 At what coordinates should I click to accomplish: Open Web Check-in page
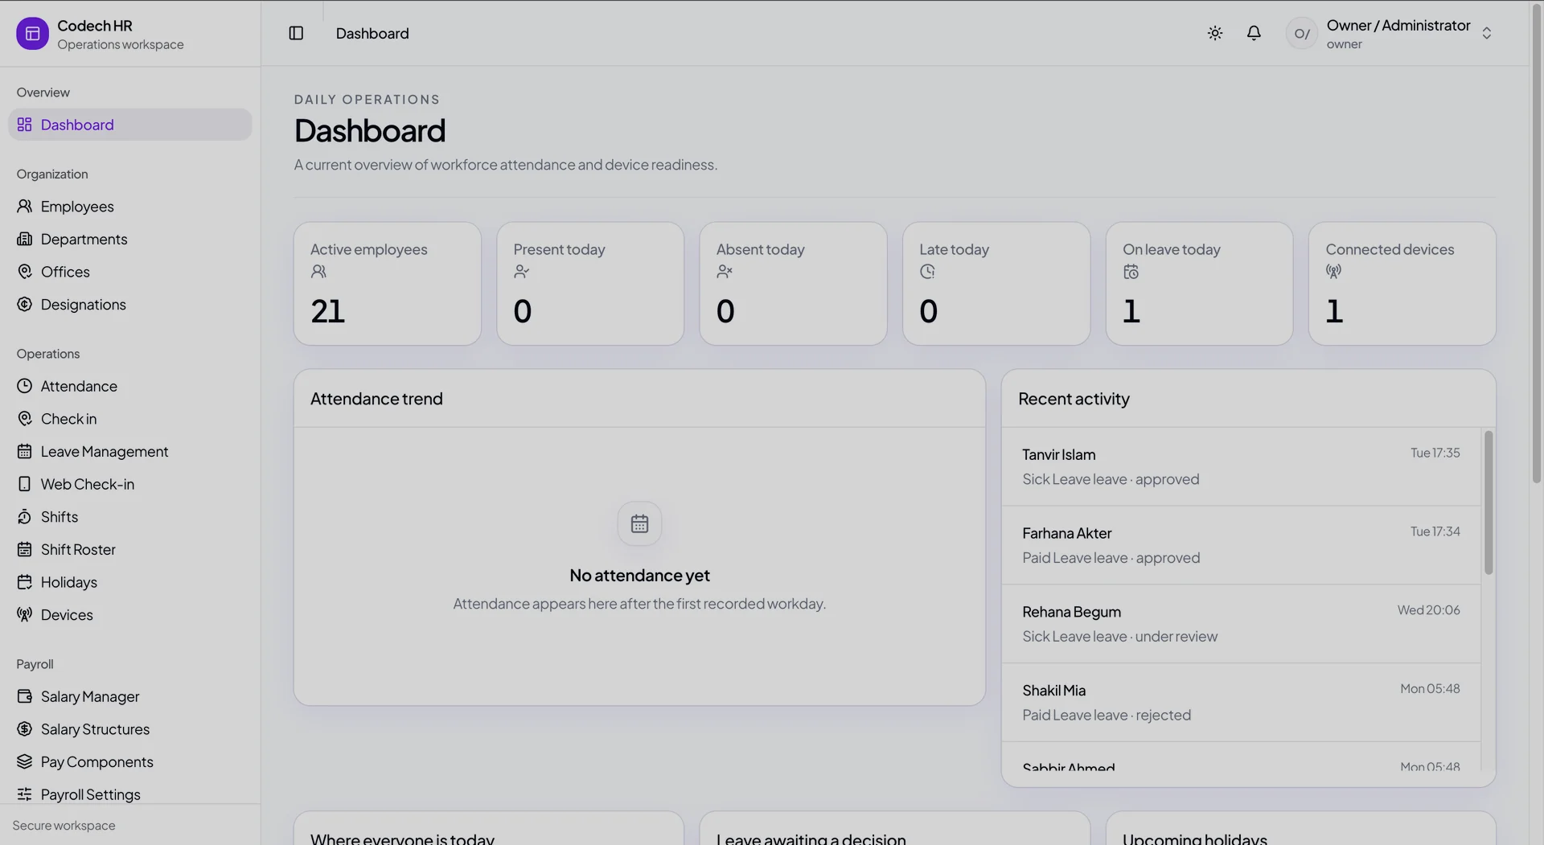click(x=130, y=485)
